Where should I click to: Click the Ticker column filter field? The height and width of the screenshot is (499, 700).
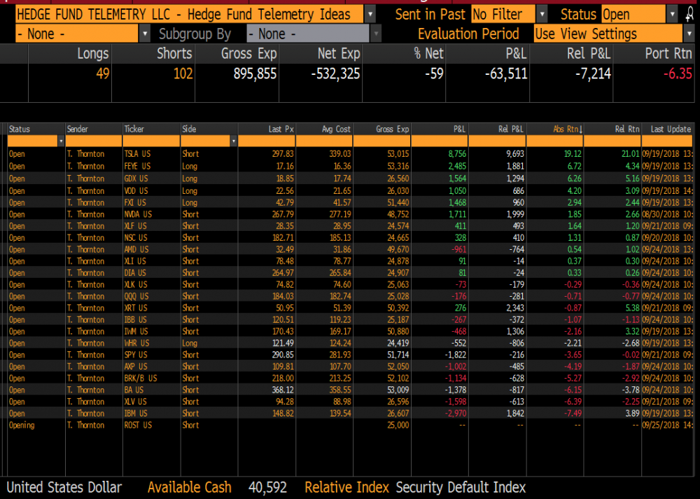[x=151, y=141]
